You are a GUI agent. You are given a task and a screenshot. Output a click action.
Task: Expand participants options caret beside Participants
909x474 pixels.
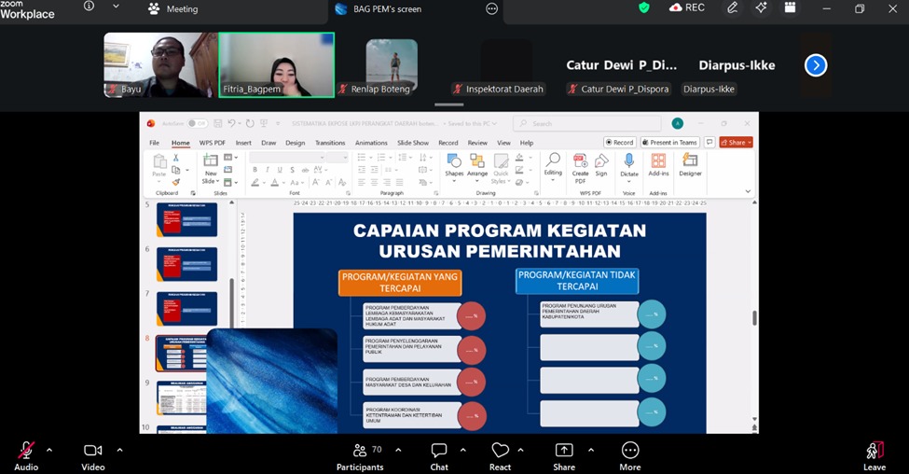coord(398,450)
